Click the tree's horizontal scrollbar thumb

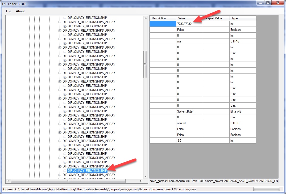[x=68, y=181]
